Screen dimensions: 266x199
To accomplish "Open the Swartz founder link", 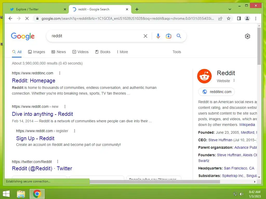I will pos(204,161).
